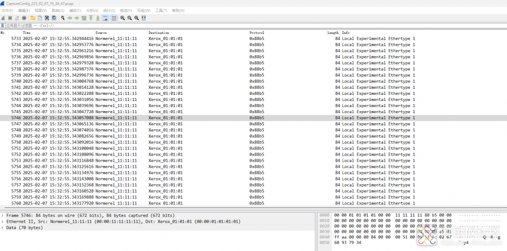
Task: Select packet number 5733
Action: tap(253, 39)
